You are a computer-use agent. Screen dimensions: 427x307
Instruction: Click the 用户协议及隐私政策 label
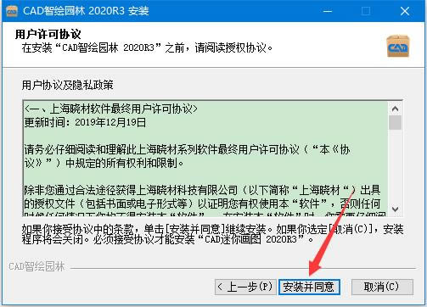pos(68,85)
